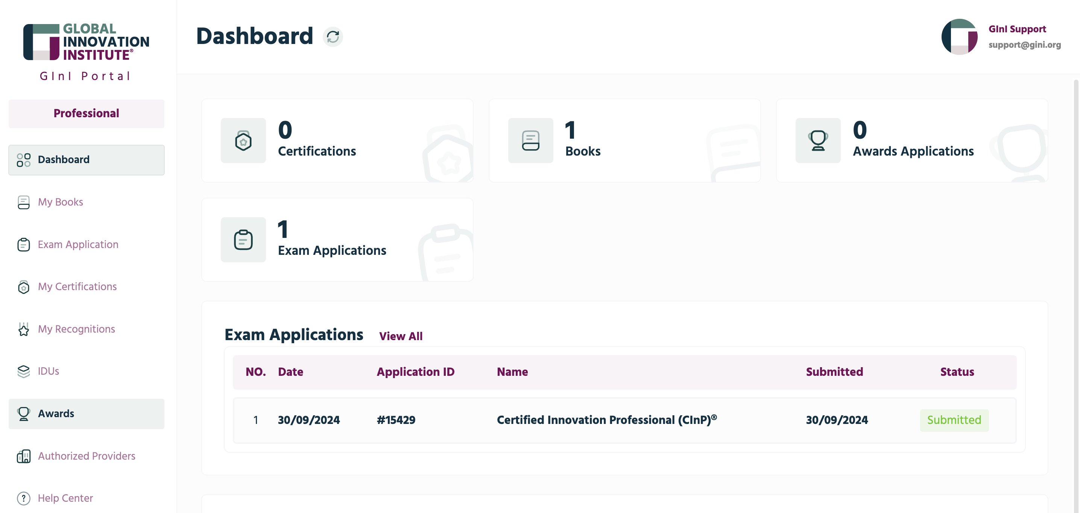Click application ID #15429

click(x=396, y=420)
